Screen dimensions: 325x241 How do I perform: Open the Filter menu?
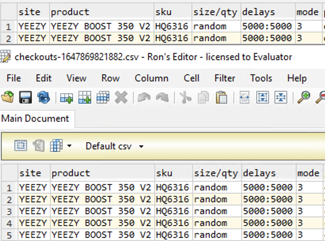click(x=225, y=78)
